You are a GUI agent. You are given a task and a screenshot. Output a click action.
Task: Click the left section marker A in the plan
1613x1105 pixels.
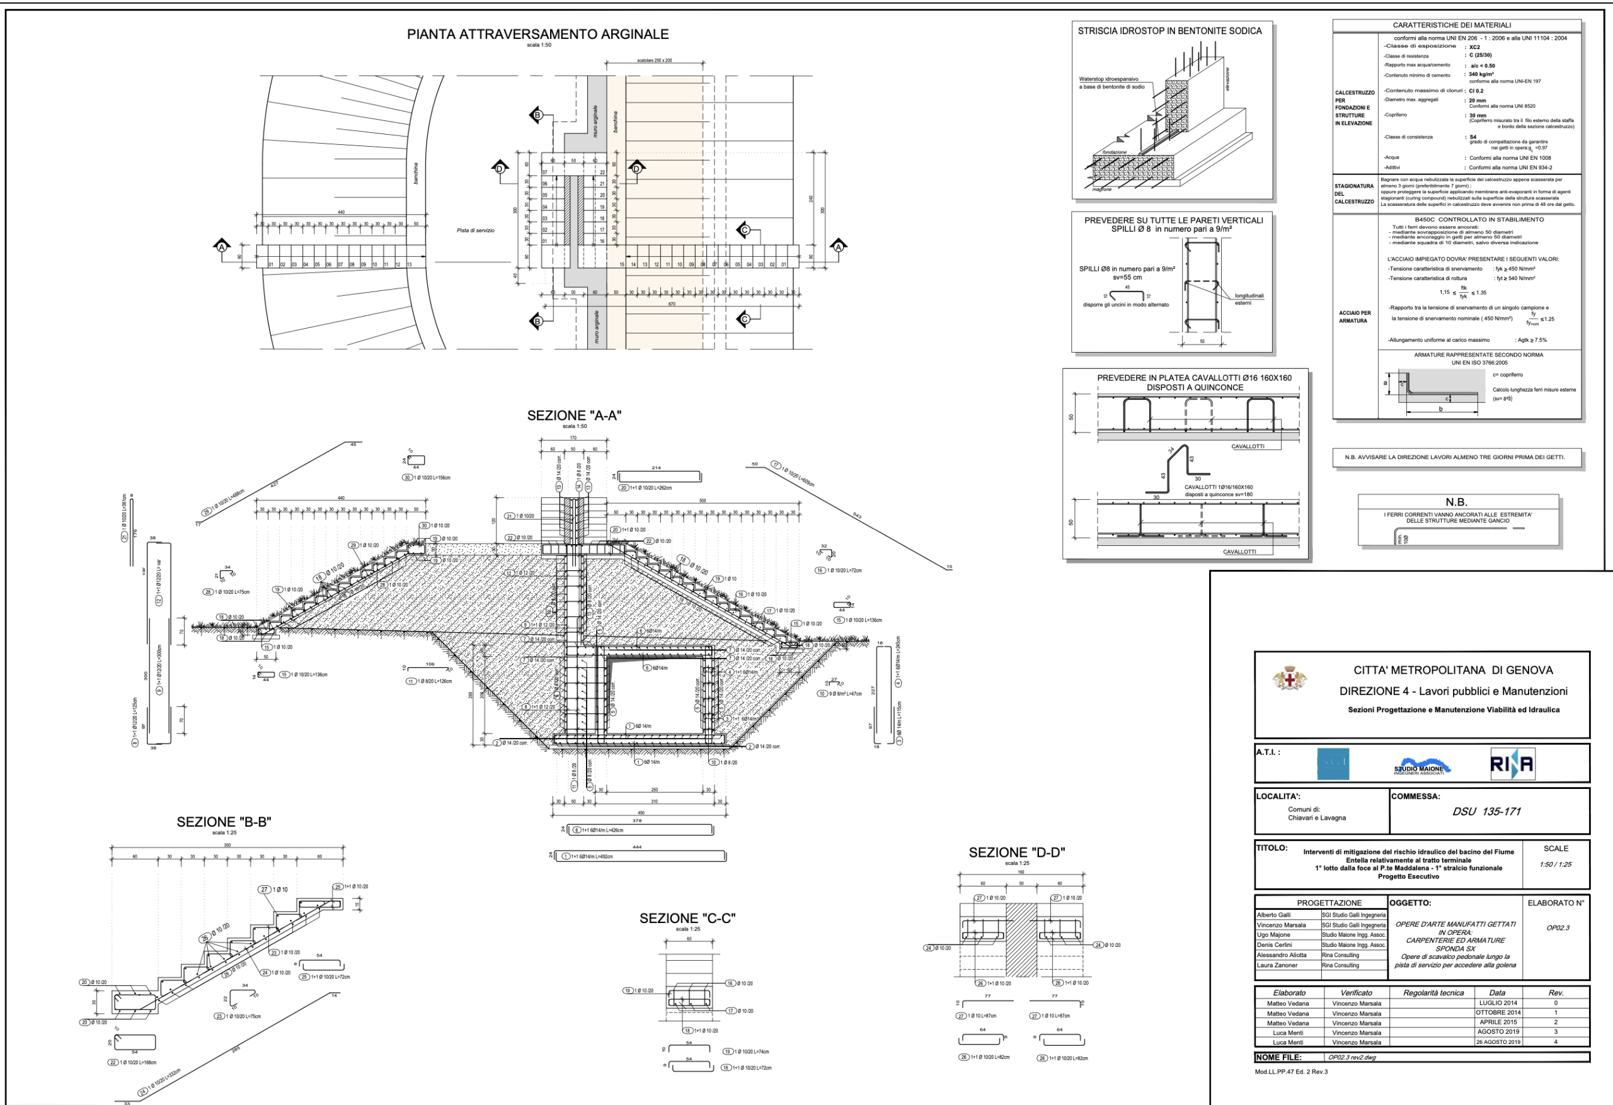[221, 246]
